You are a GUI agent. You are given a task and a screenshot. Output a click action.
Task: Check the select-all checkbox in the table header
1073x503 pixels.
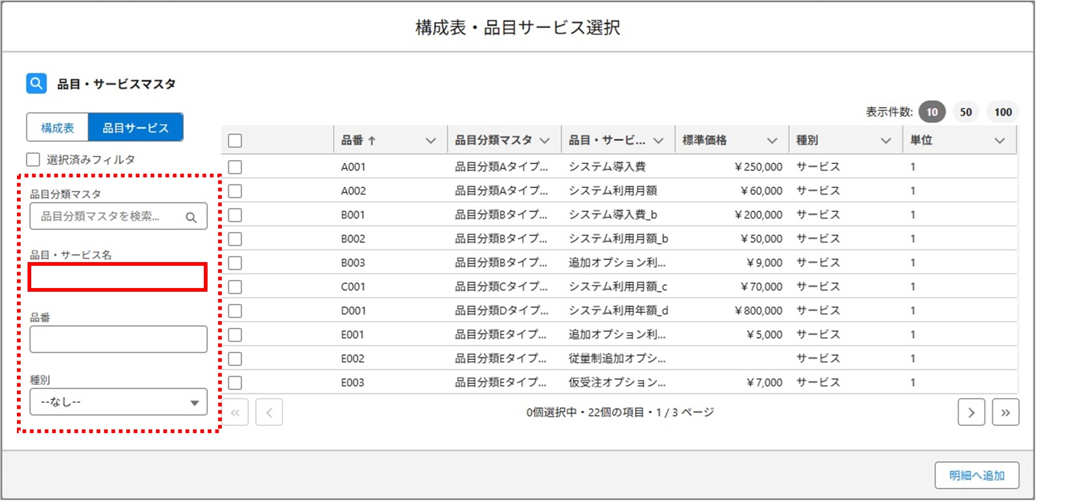tap(233, 139)
